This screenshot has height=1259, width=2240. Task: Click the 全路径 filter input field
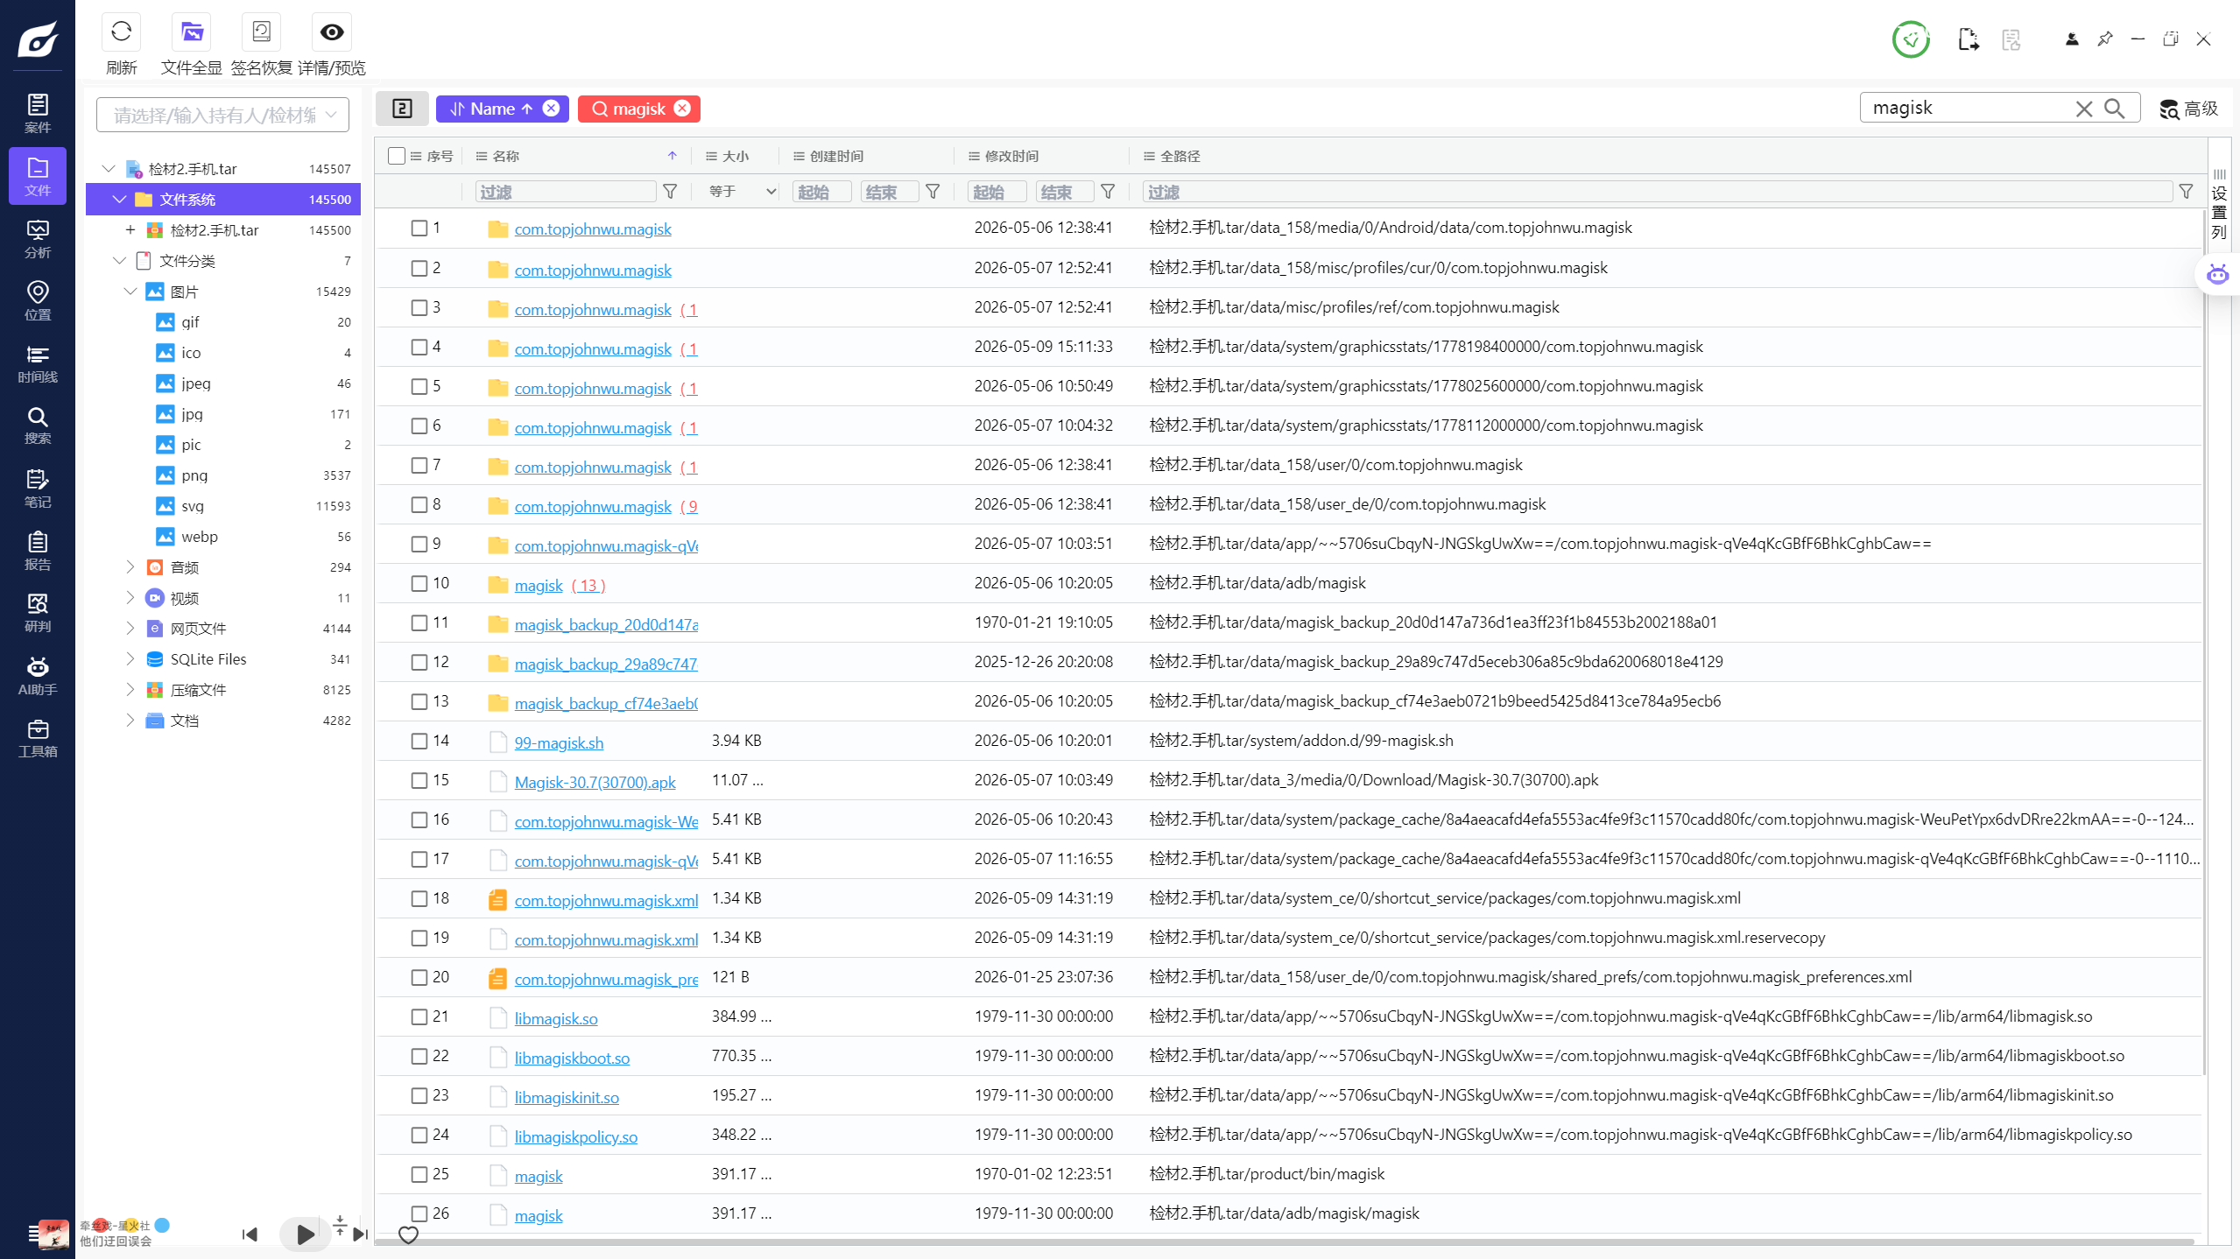1657,191
